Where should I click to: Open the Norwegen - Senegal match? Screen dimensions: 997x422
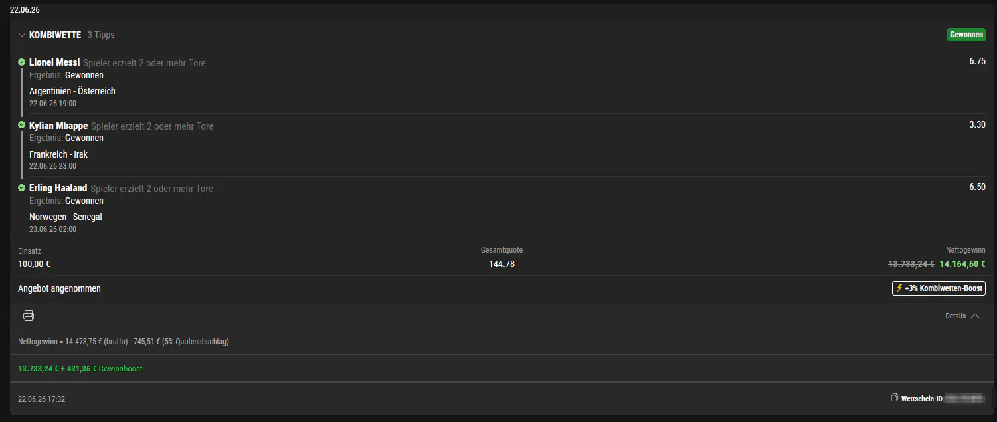[x=66, y=217]
